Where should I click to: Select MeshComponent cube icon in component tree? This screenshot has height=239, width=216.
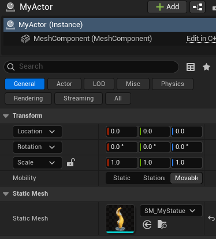[25, 39]
